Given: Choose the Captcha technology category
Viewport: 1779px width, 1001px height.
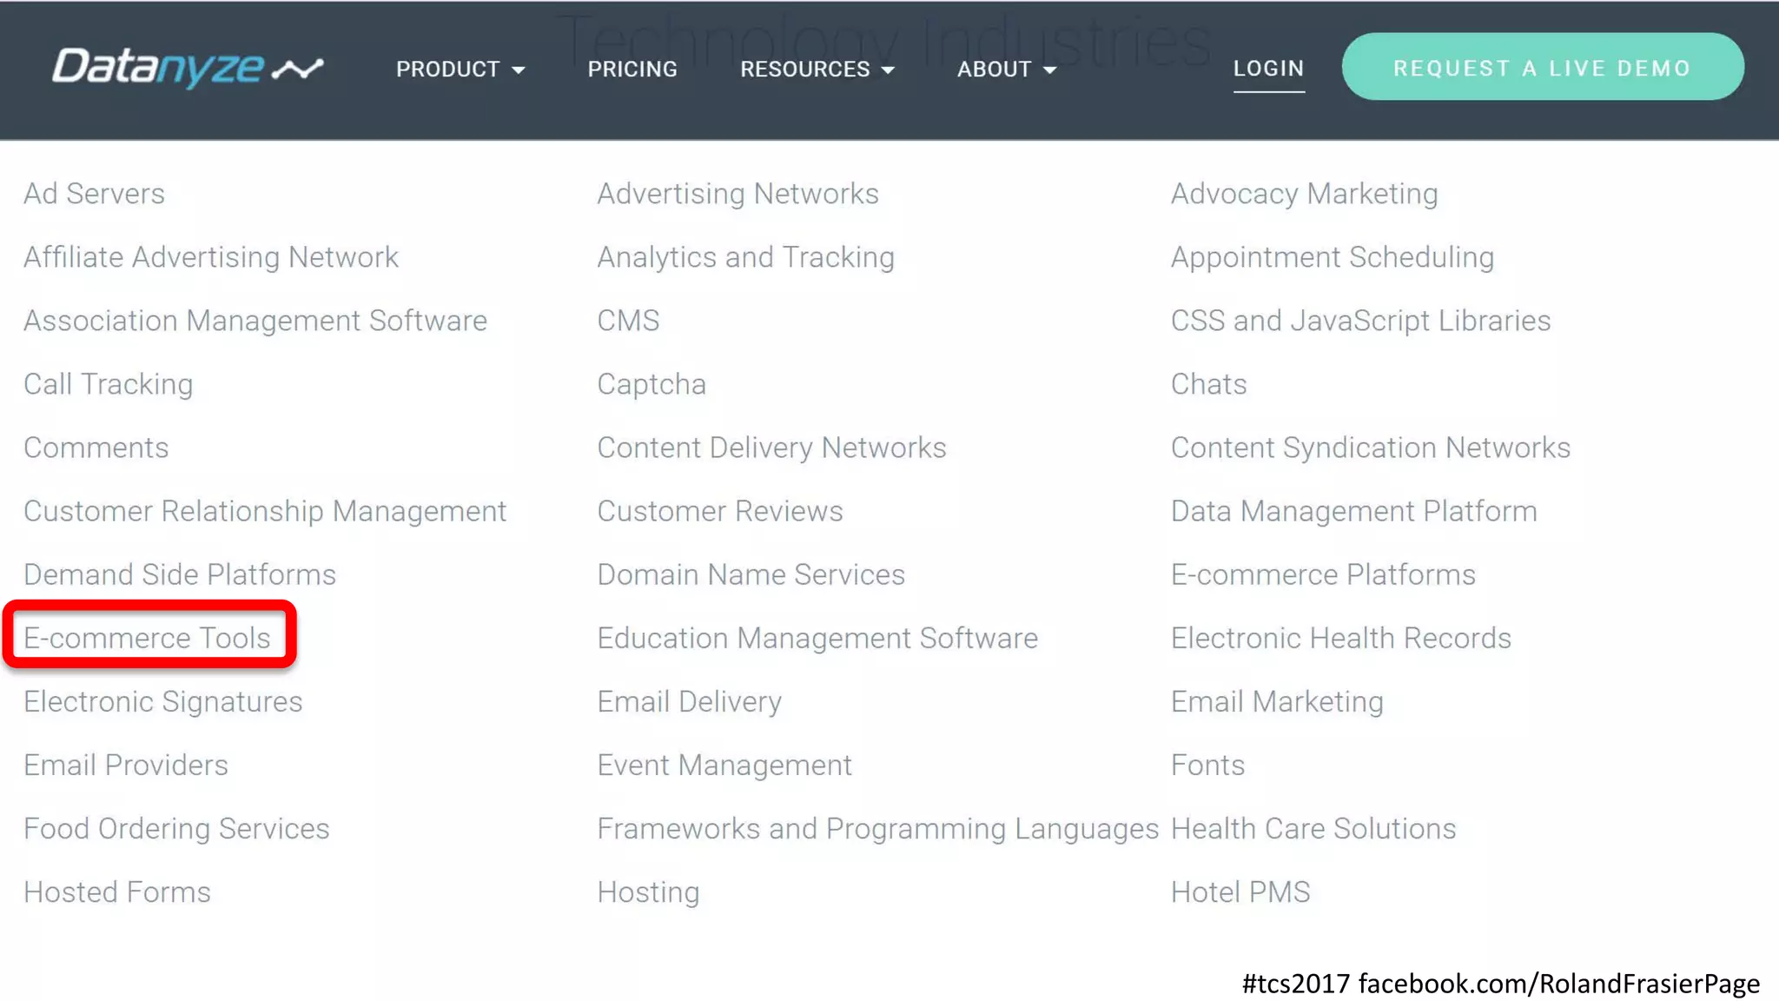Looking at the screenshot, I should 651,384.
